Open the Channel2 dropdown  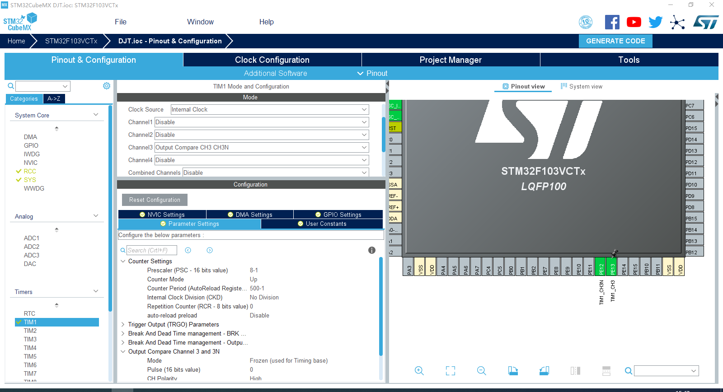262,135
